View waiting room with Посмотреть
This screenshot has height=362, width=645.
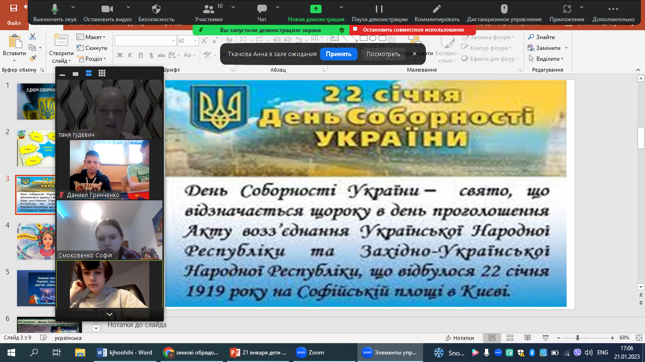383,54
